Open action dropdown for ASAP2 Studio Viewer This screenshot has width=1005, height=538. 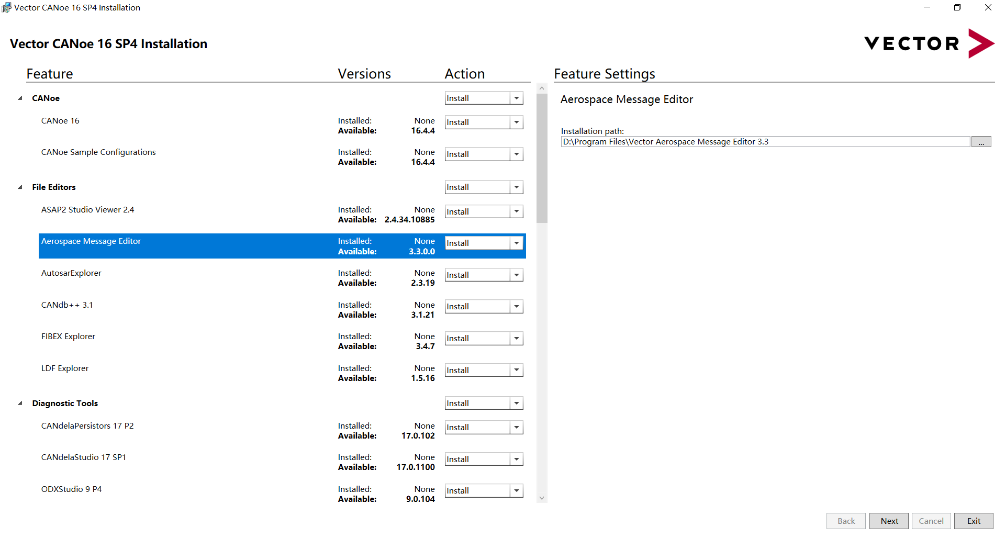pos(516,212)
